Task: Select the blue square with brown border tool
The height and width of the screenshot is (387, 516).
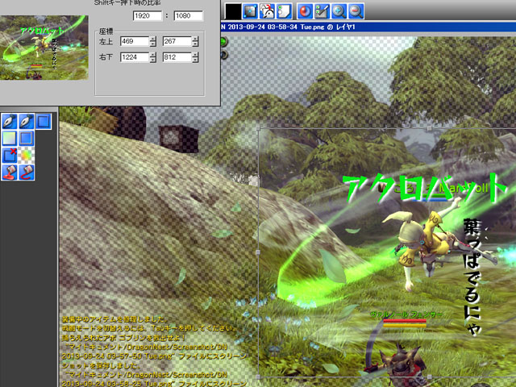Action: click(x=27, y=138)
